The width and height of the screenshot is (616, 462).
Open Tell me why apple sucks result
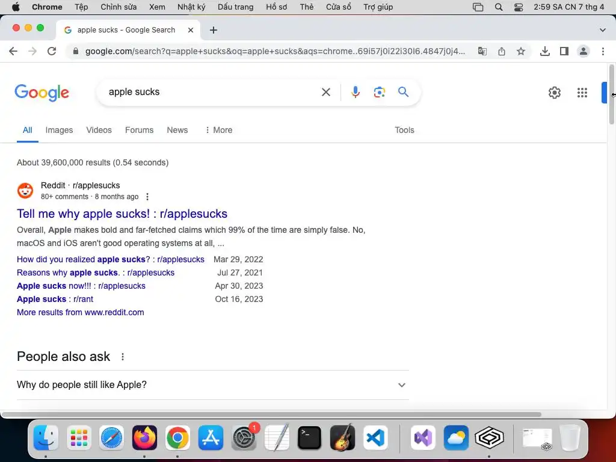[x=122, y=214]
